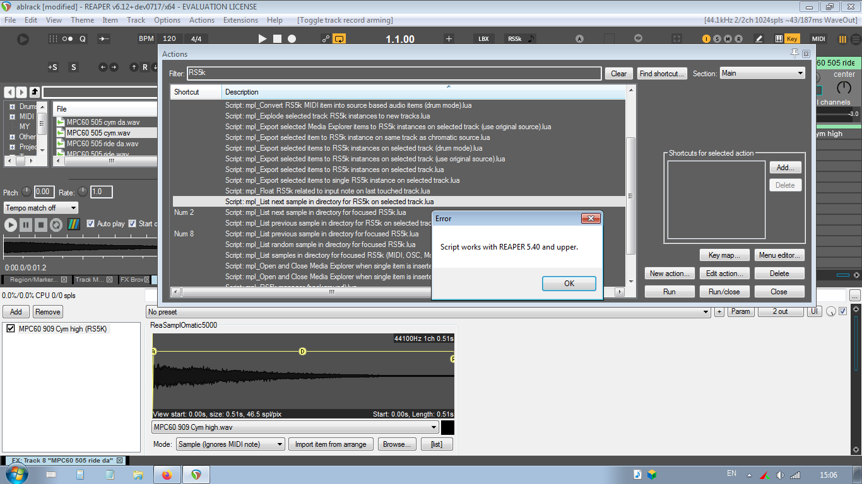Open the Windows Start menu

[17, 474]
